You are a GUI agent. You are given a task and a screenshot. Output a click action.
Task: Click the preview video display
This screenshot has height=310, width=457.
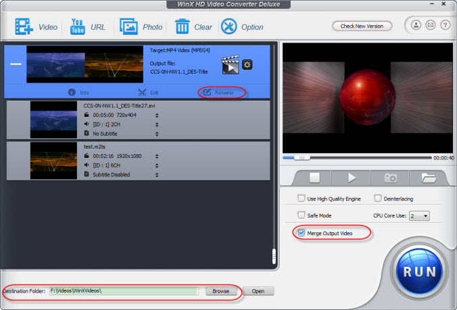click(x=368, y=98)
